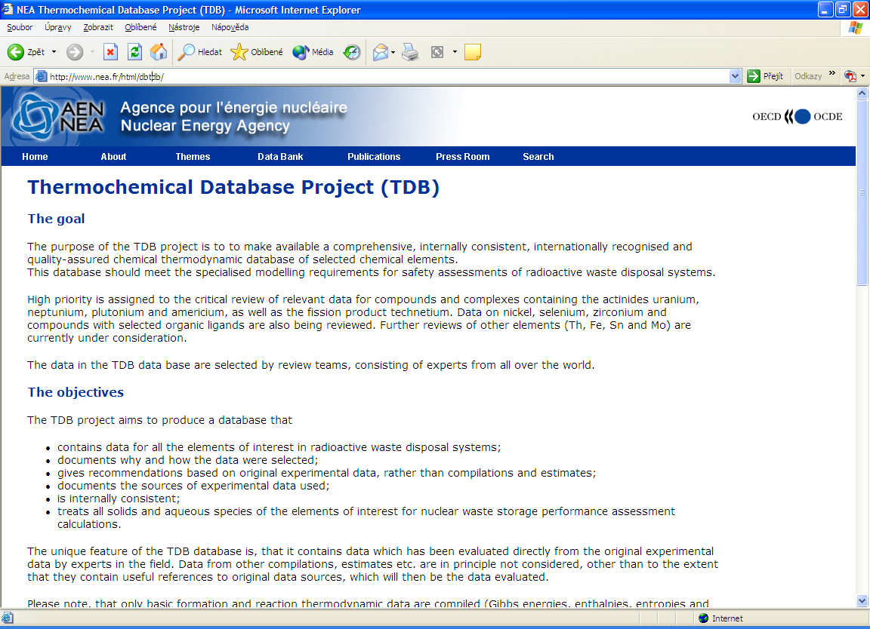This screenshot has height=629, width=870.
Task: Click the OECD OCDE logo
Action: (x=797, y=116)
